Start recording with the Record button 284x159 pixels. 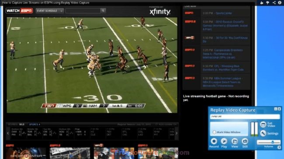pos(214,141)
